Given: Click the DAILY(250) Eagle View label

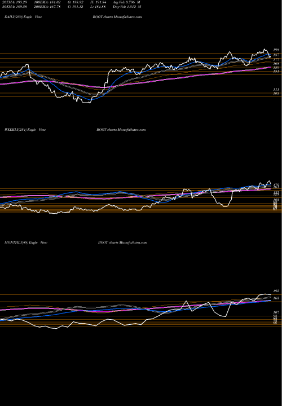Looking at the screenshot, I should coord(23,17).
